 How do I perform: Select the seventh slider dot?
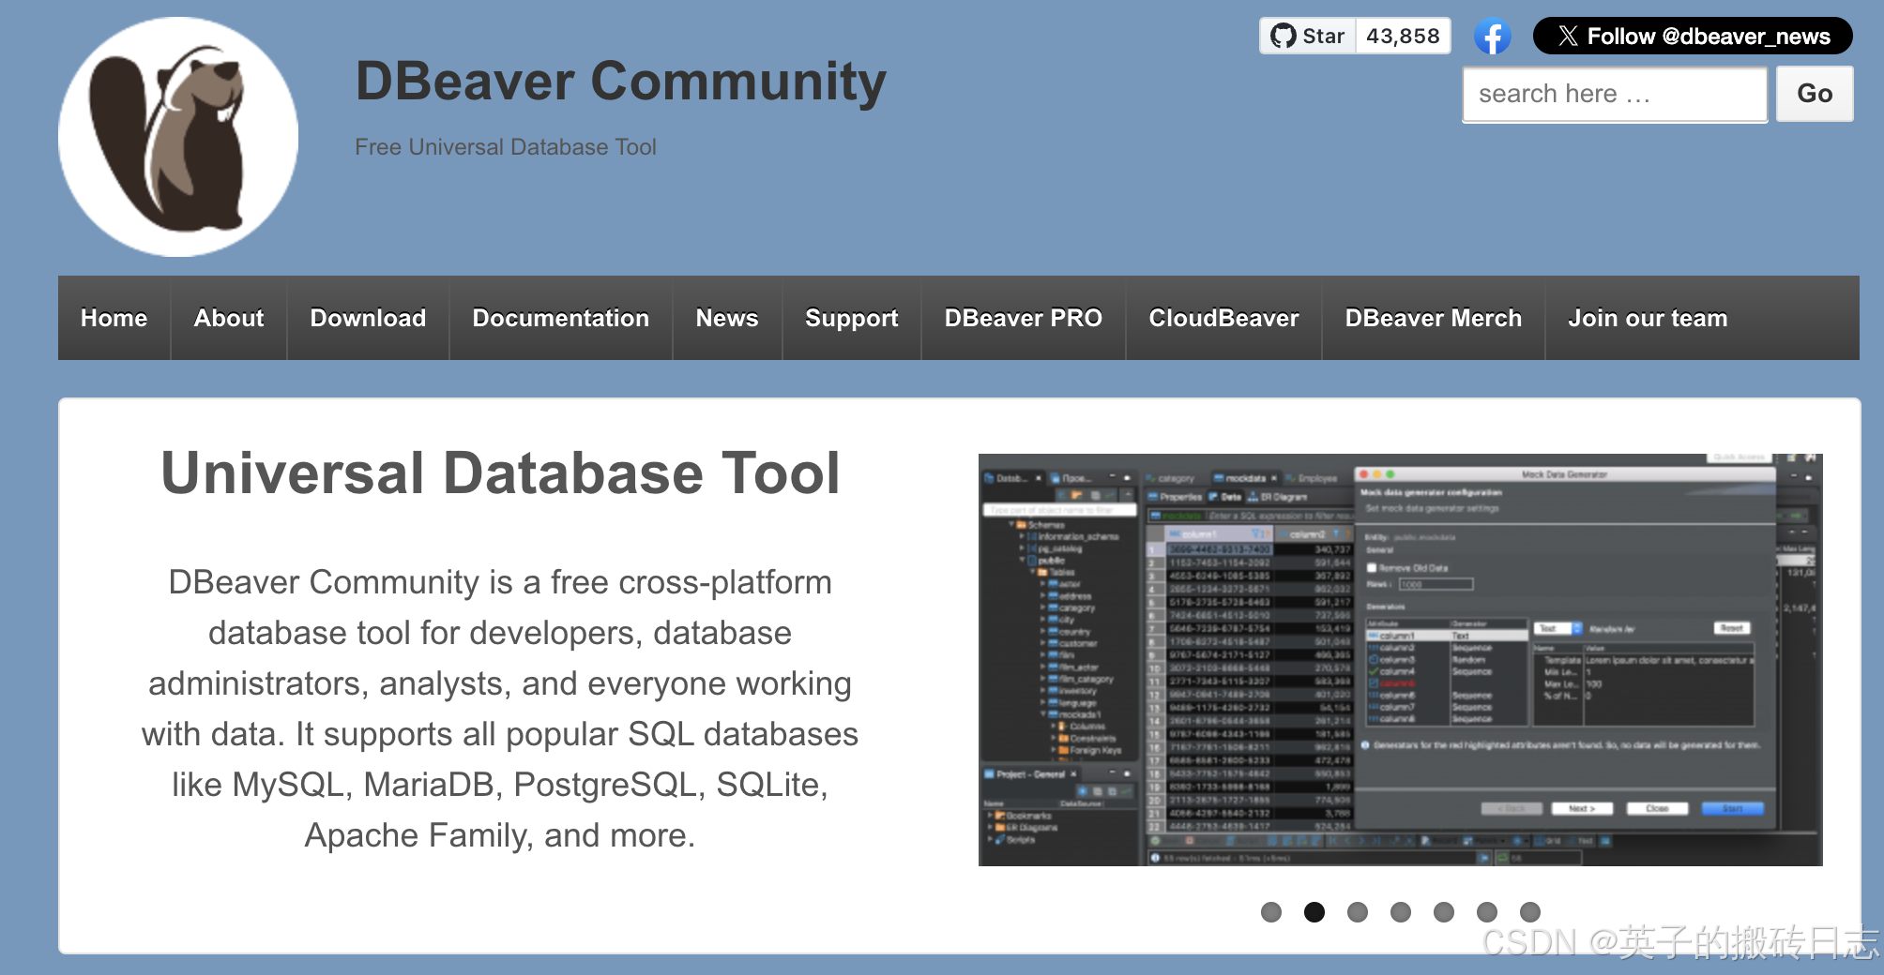click(1530, 912)
